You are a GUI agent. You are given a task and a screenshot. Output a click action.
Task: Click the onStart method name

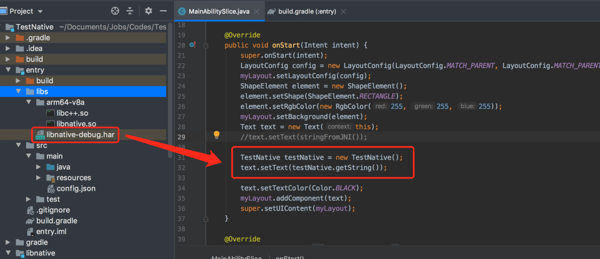(286, 45)
